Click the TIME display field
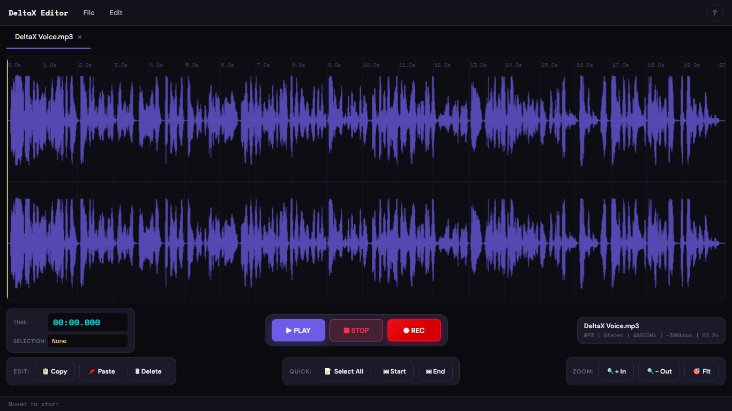Screen dimensions: 732x411 point(87,322)
